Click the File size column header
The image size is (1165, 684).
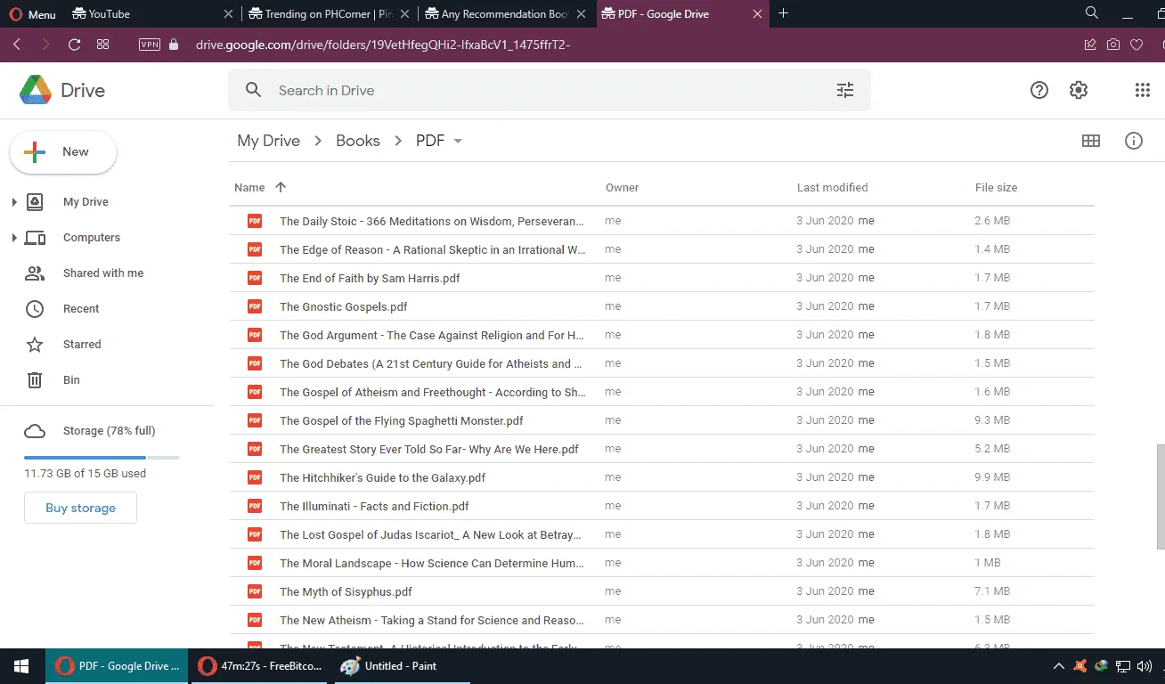[996, 188]
